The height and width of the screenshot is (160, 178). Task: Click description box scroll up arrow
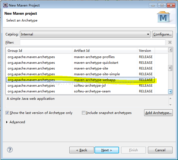[170, 98]
